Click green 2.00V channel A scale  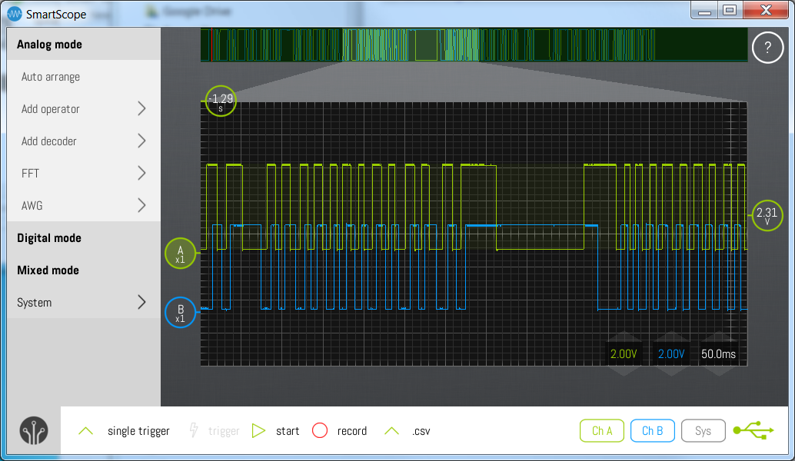click(624, 354)
